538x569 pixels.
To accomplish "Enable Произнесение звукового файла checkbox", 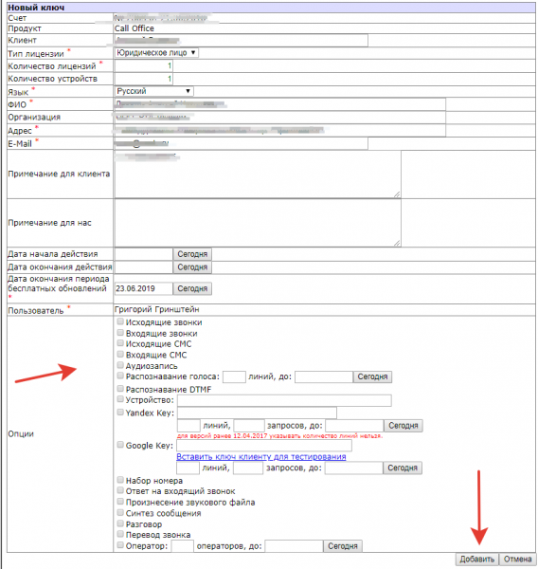I will pyautogui.click(x=120, y=502).
